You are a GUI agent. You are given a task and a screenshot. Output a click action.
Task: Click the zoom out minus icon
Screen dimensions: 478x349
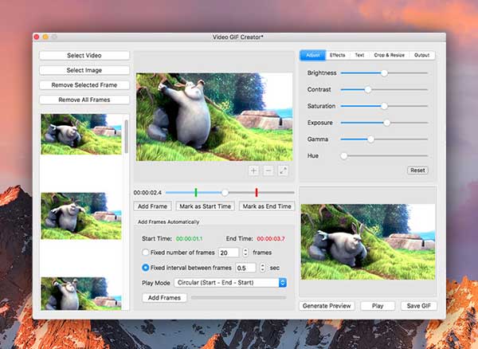[268, 171]
